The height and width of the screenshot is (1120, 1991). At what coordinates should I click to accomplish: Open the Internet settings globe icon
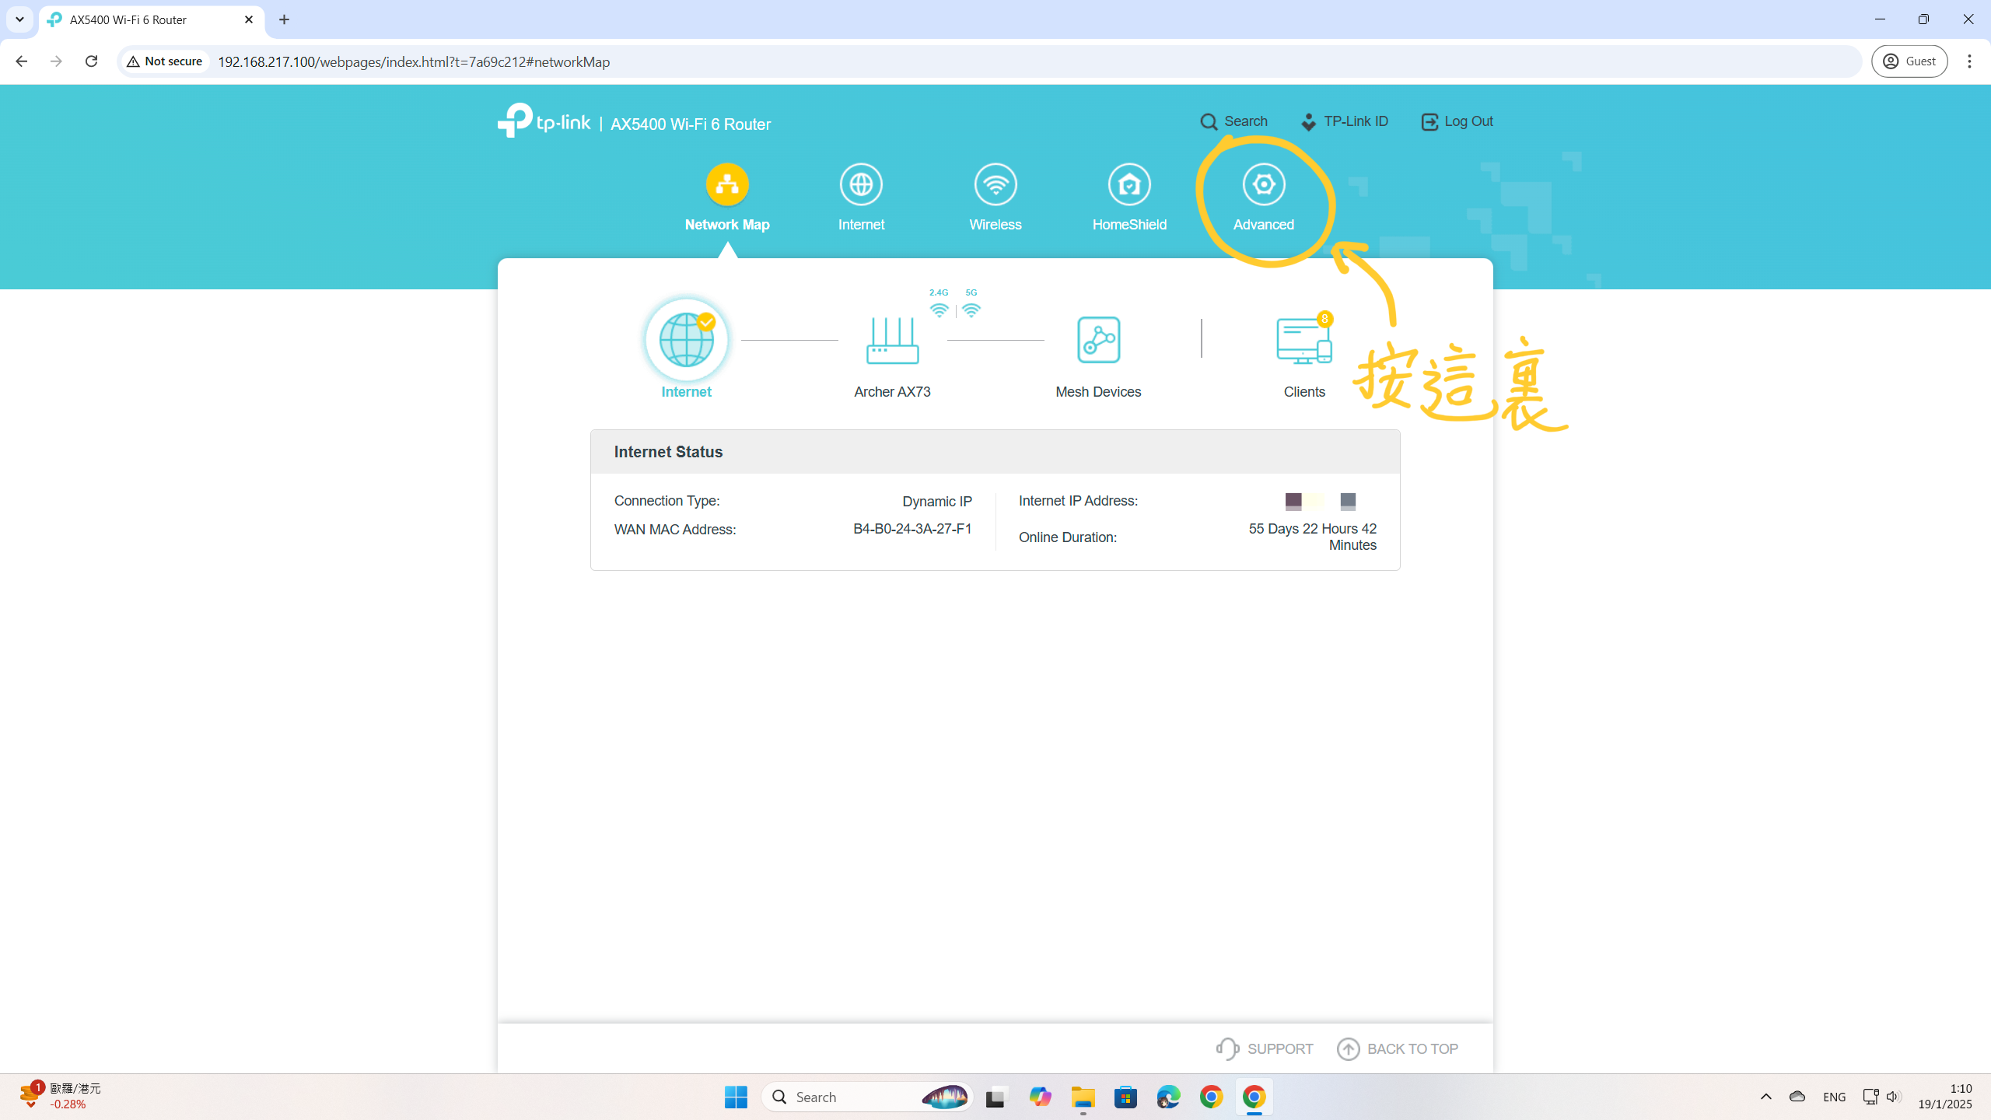coord(861,184)
